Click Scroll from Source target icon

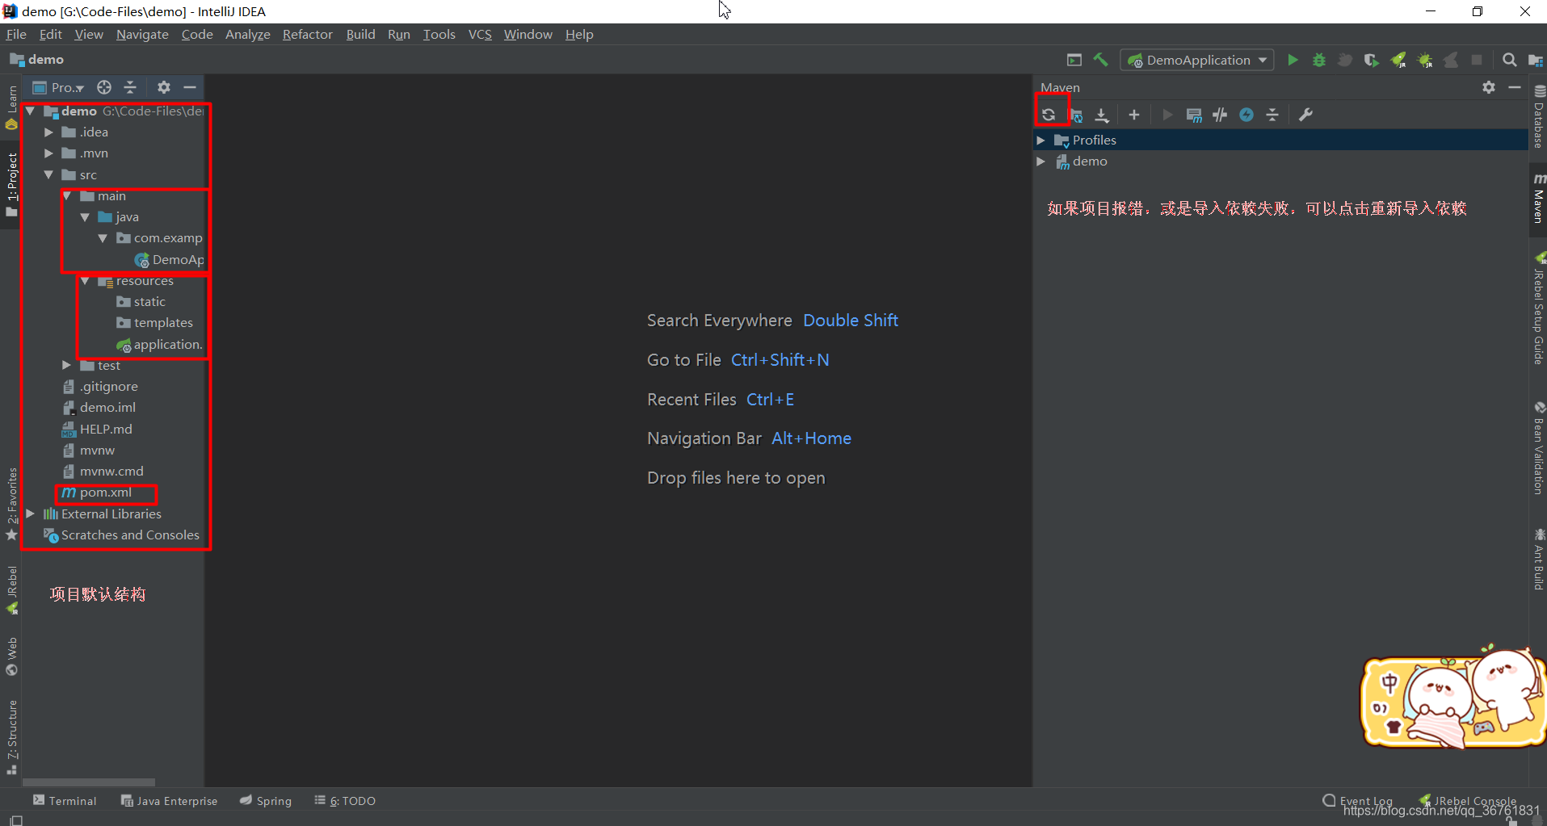(104, 87)
